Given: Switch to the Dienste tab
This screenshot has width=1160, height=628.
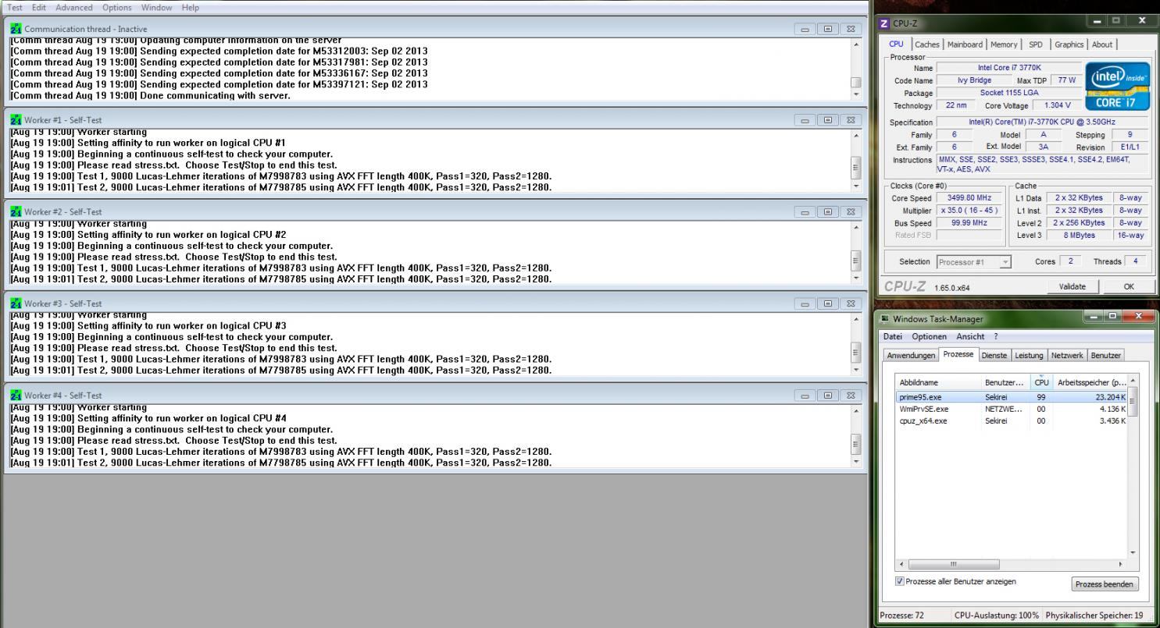Looking at the screenshot, I should point(994,356).
